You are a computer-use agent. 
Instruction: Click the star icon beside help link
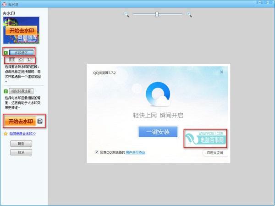click(x=5, y=134)
